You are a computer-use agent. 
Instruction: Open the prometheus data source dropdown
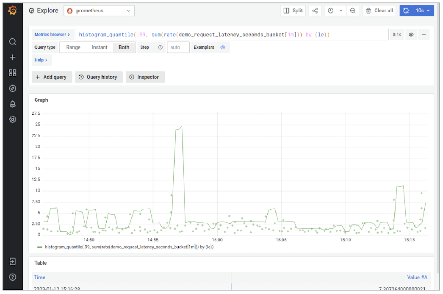[99, 11]
